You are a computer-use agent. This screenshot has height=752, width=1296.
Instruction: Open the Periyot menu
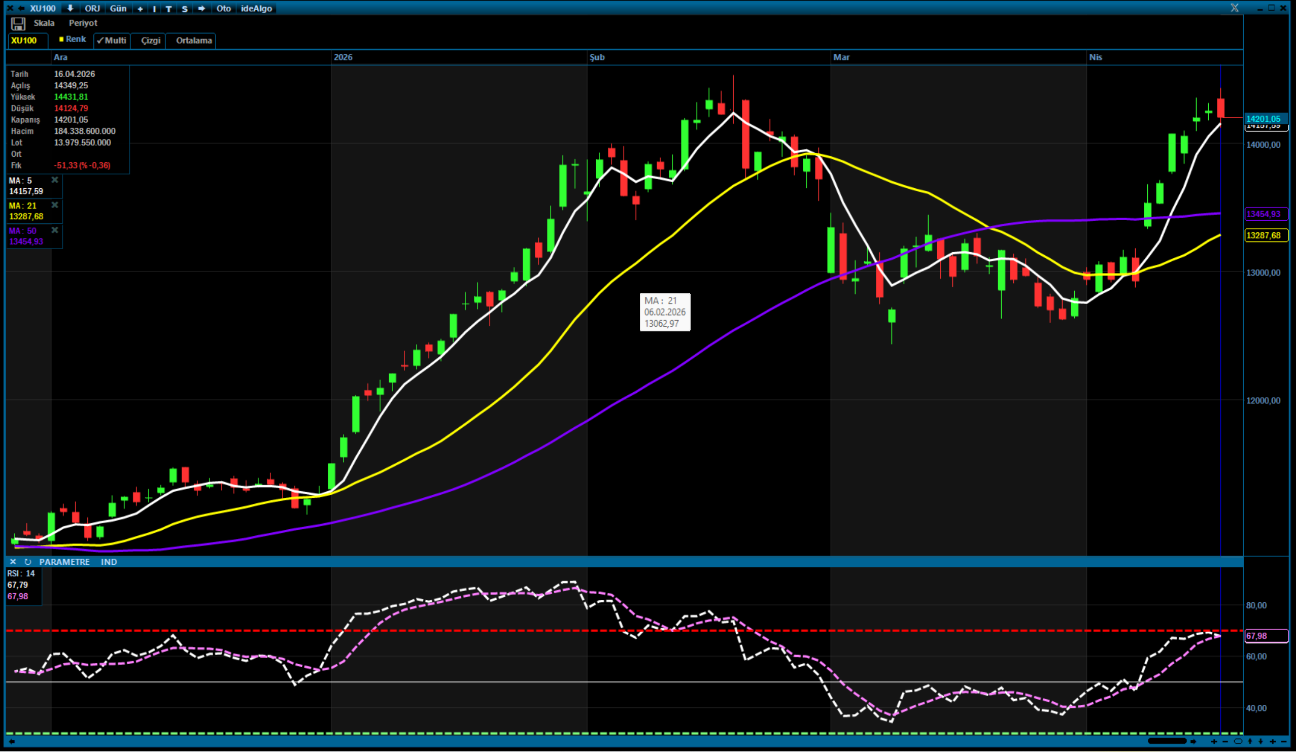click(x=83, y=23)
